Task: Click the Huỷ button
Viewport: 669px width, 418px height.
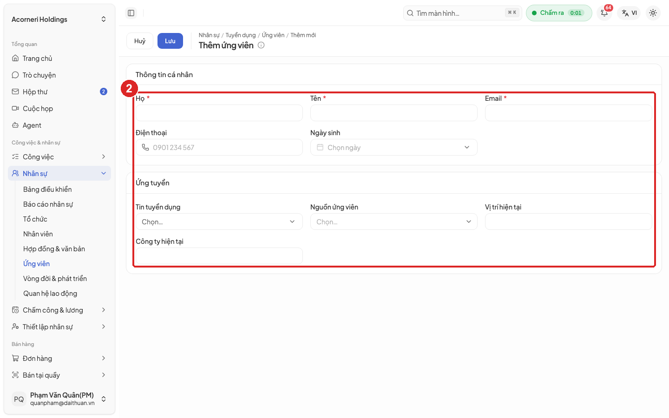Action: pyautogui.click(x=140, y=41)
